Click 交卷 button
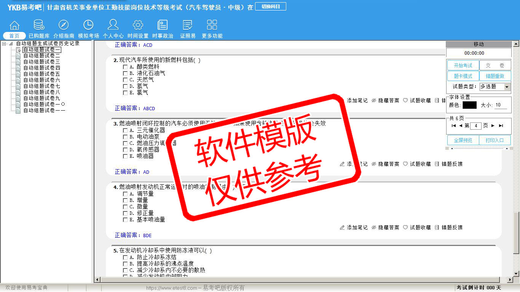 (x=495, y=65)
